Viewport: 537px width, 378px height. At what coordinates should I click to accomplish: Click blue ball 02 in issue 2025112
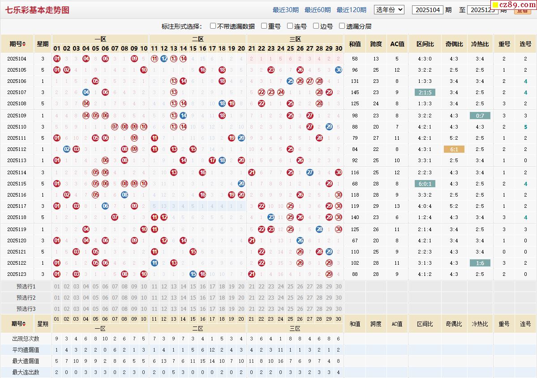coord(67,149)
